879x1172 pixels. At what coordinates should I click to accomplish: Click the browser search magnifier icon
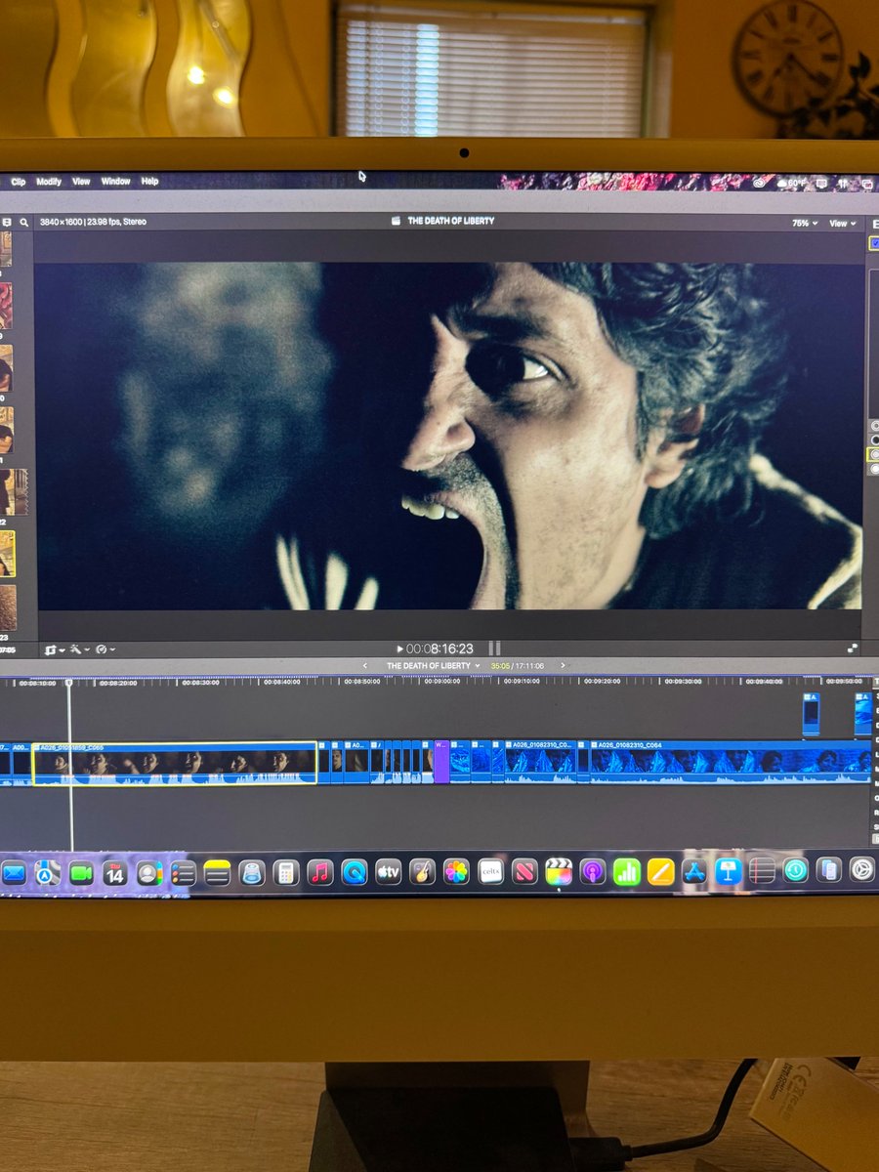pos(24,223)
